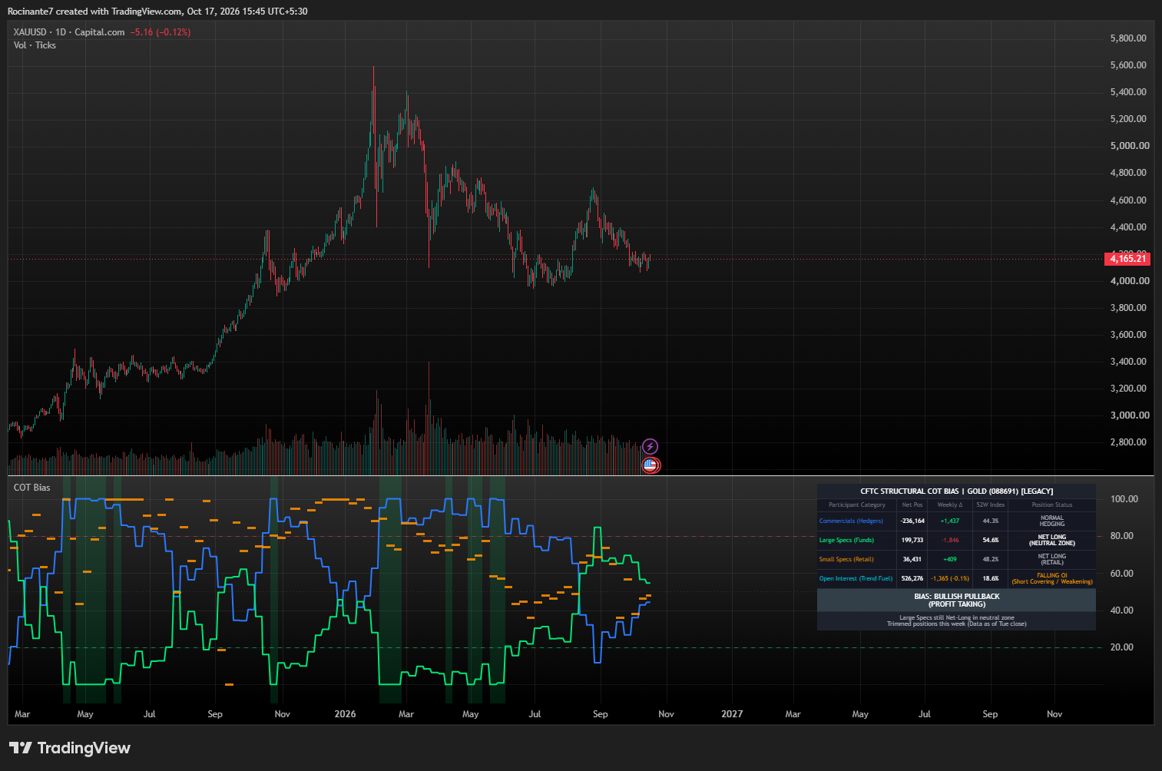
Task: Click the purple lightning bolt icon
Action: (650, 446)
